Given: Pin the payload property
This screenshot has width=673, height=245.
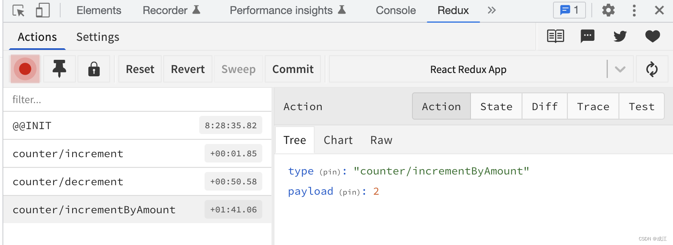Looking at the screenshot, I should (x=350, y=192).
